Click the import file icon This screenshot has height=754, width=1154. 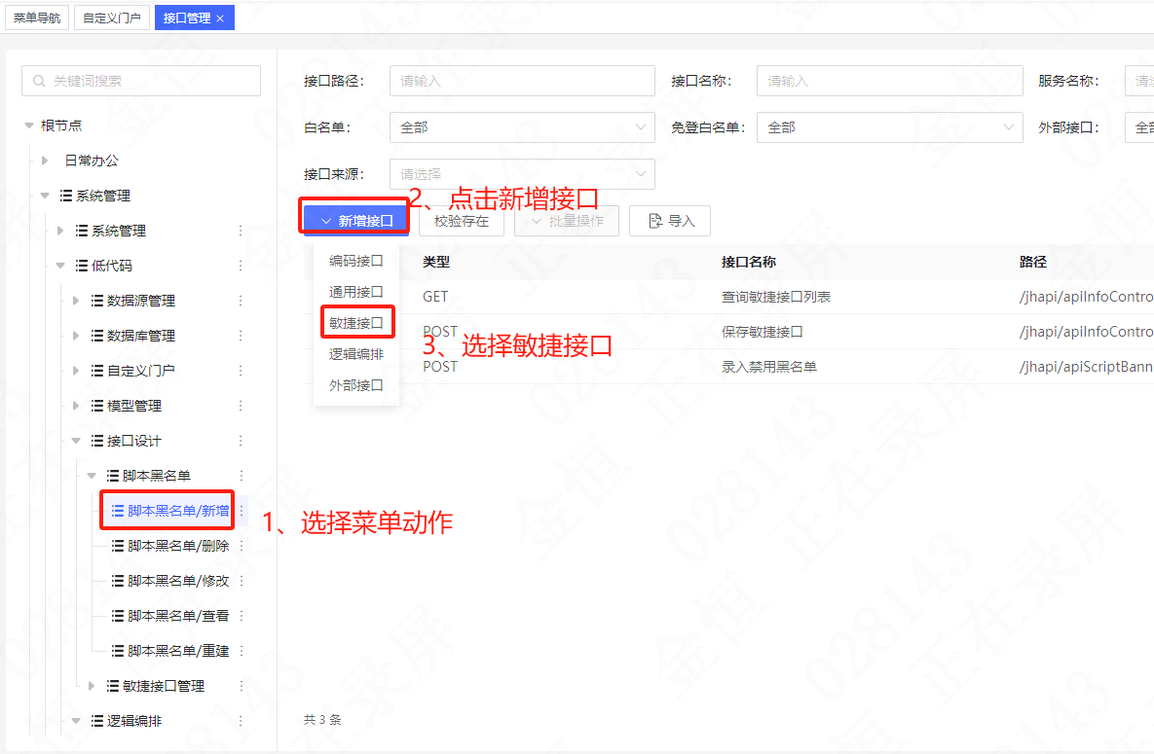[655, 221]
